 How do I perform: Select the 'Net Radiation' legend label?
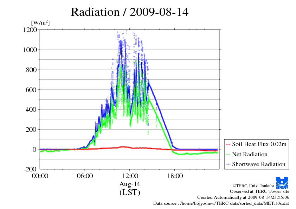pyautogui.click(x=250, y=154)
